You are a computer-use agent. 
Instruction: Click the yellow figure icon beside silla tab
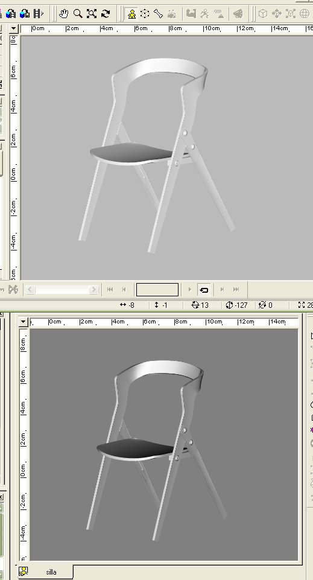pos(24,572)
